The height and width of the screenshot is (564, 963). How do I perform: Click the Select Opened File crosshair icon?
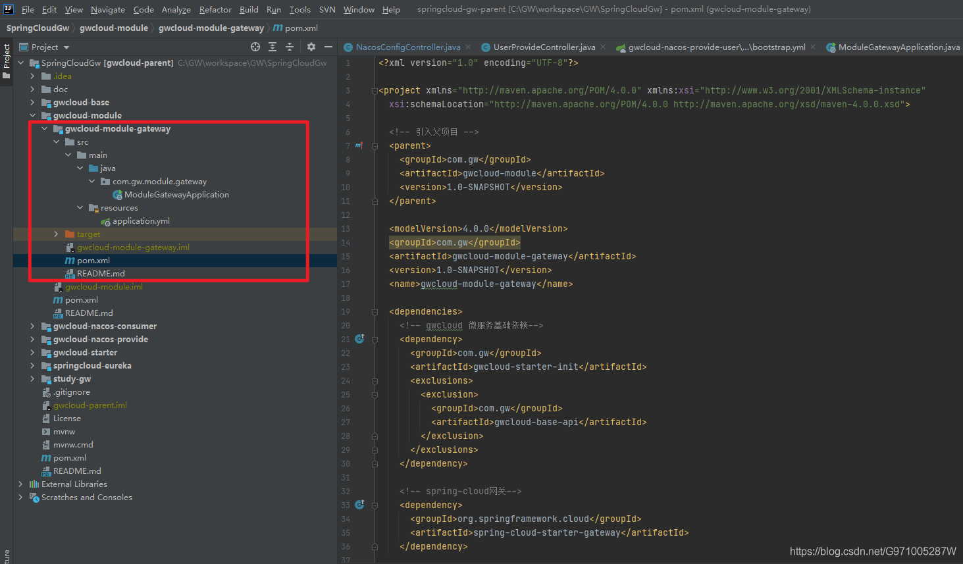point(255,47)
